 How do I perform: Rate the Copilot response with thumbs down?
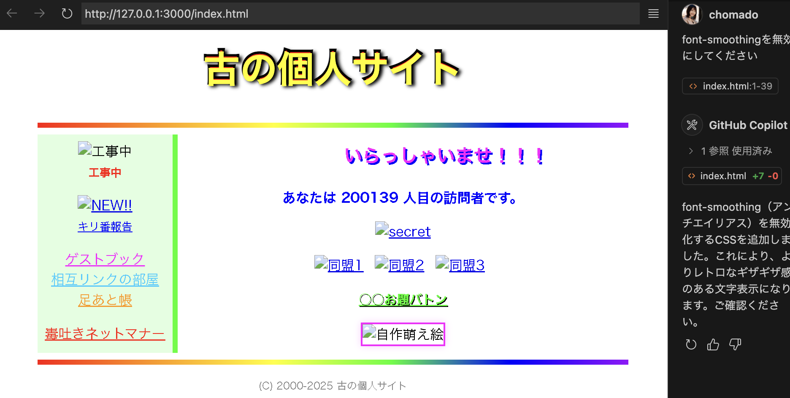(735, 344)
